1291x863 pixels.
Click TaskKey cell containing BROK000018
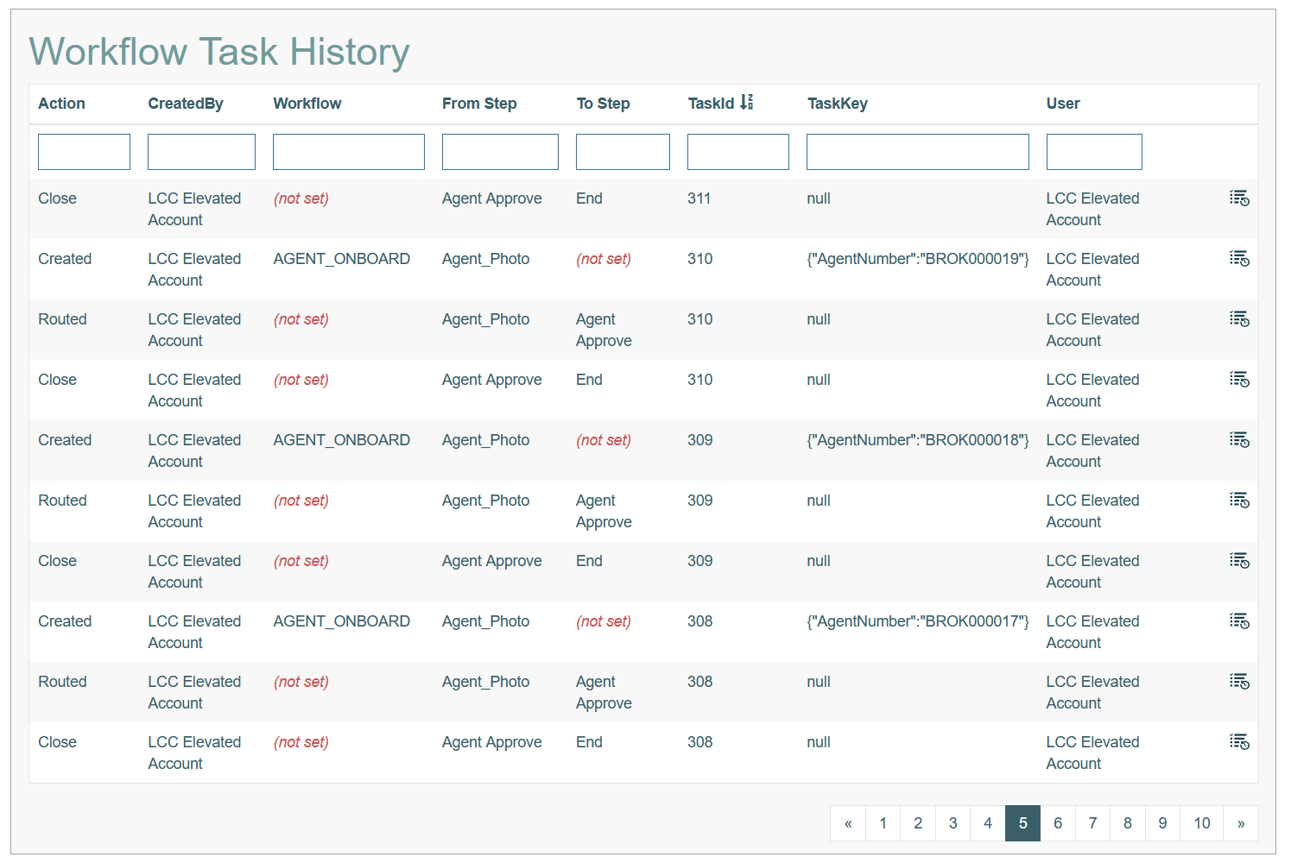[x=918, y=440]
